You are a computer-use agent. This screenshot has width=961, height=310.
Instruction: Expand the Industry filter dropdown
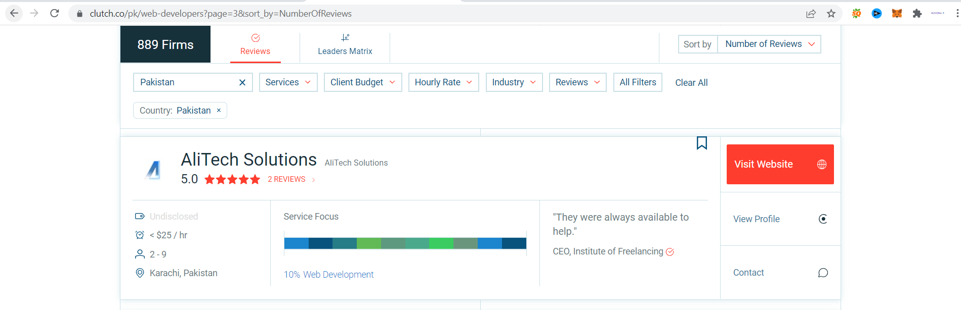point(514,82)
